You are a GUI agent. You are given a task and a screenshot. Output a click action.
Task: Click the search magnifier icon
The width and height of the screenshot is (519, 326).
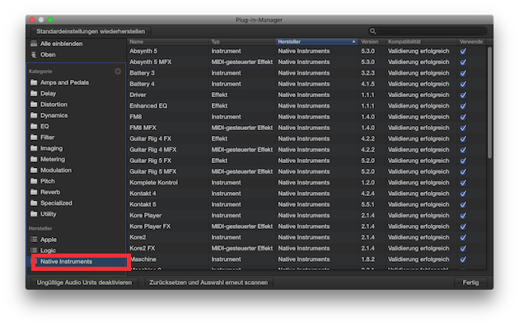[x=372, y=31]
